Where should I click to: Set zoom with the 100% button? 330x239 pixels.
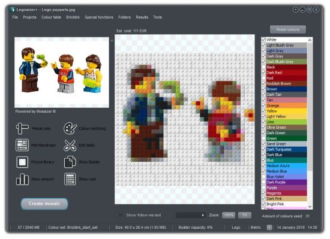pos(229,215)
